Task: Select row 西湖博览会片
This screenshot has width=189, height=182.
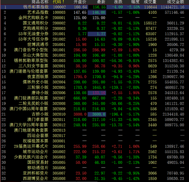Action: coord(94,179)
